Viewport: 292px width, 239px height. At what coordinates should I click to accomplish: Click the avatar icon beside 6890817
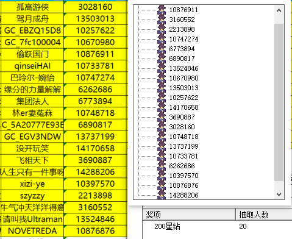(x=162, y=59)
